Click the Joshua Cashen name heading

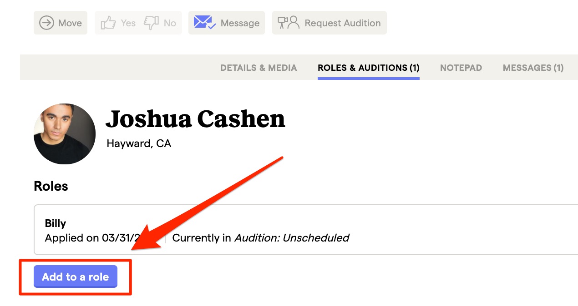tap(195, 119)
